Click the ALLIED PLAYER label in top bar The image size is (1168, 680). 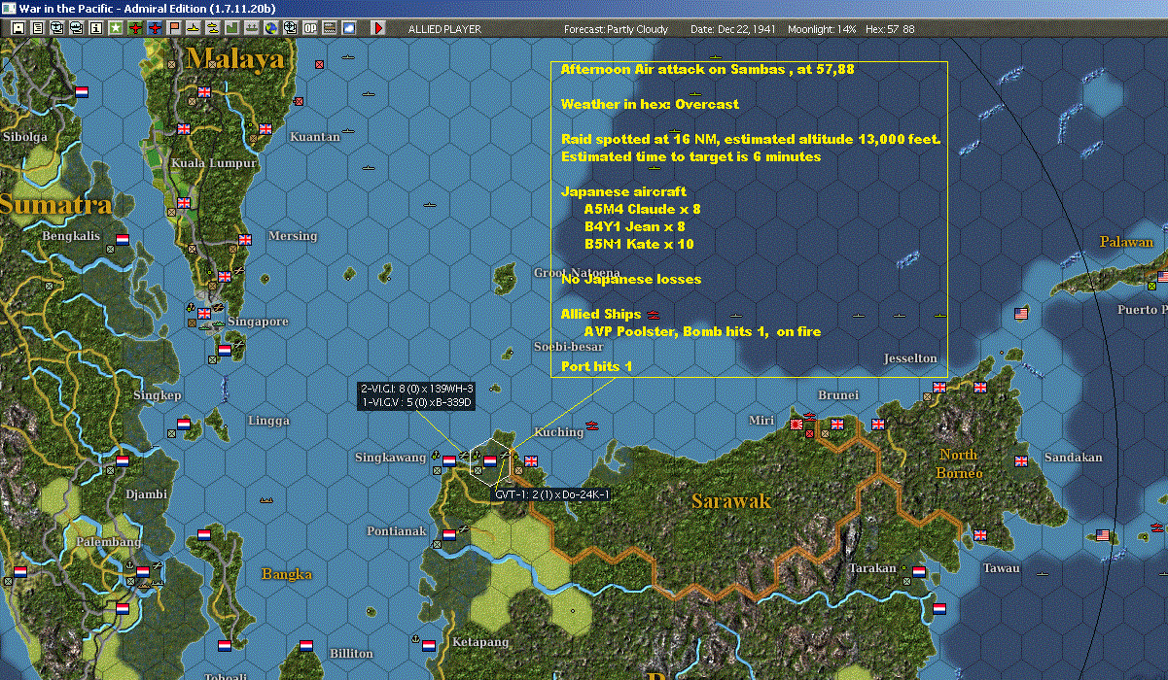point(444,29)
